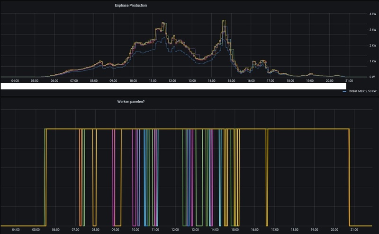Click the 3 kW y-axis label
The height and width of the screenshot is (234, 379).
(373, 30)
